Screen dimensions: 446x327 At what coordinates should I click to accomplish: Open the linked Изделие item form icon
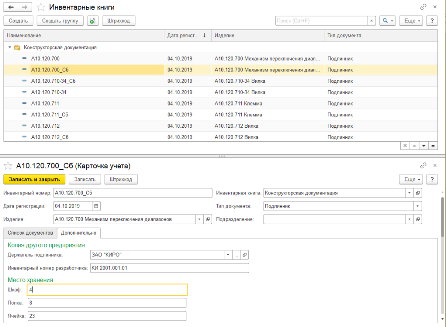(208, 219)
